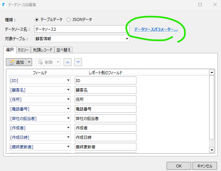Click the データソース名 text field
The image size is (221, 171).
tap(81, 29)
